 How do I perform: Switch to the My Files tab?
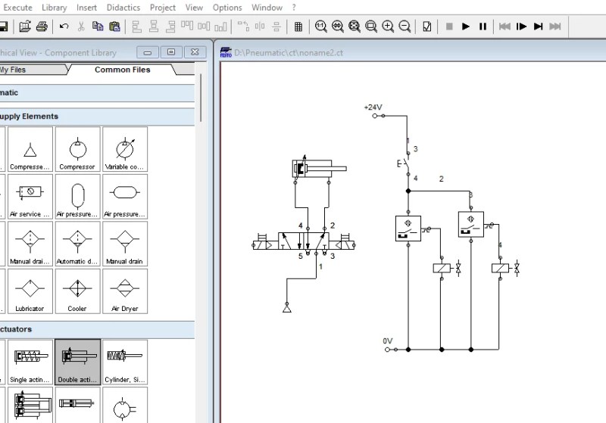click(33, 70)
